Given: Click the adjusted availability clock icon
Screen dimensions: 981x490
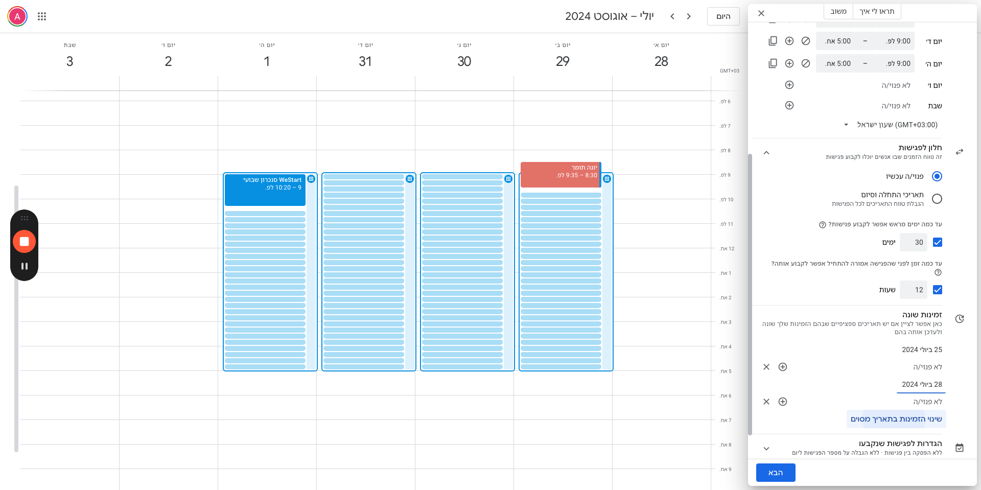Looking at the screenshot, I should click(960, 319).
